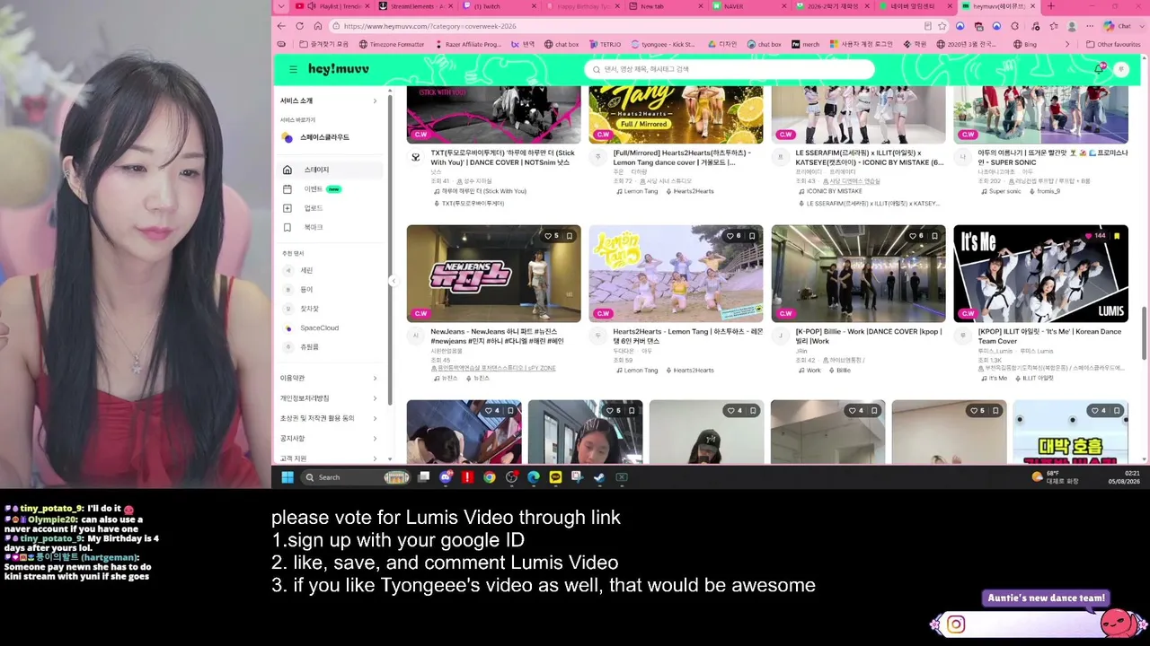Click the browser address bar
This screenshot has width=1150, height=646.
tap(629, 26)
